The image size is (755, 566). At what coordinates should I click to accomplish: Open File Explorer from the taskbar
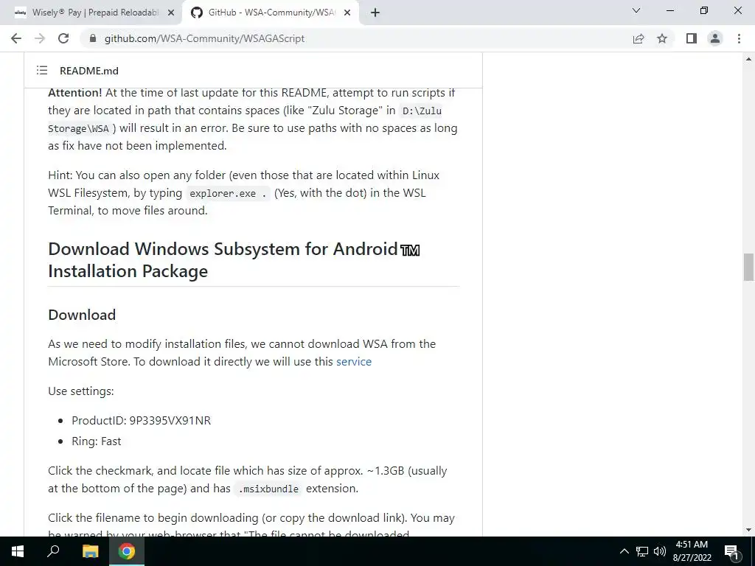(x=90, y=551)
